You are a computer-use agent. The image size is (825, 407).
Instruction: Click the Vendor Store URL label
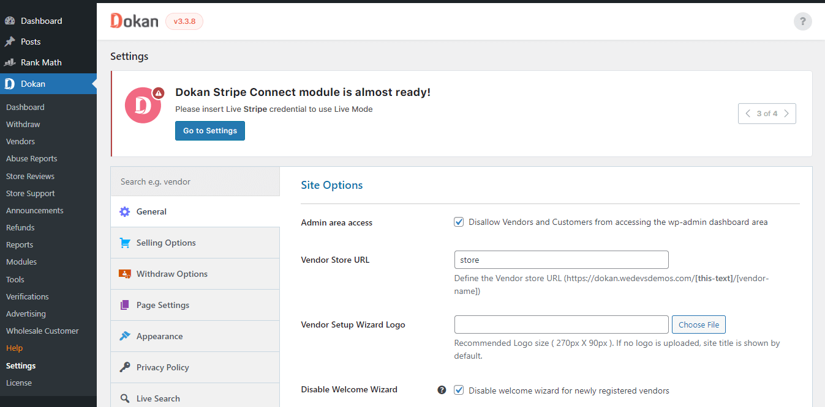(335, 260)
